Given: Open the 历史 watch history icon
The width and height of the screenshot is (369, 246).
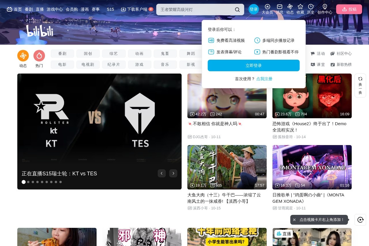Looking at the screenshot, I should pyautogui.click(x=310, y=7).
